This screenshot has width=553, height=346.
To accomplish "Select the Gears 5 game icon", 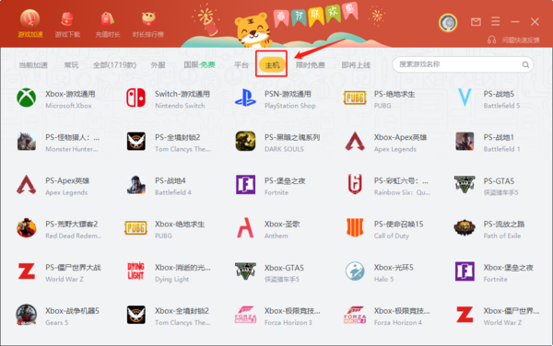I will coord(27,315).
